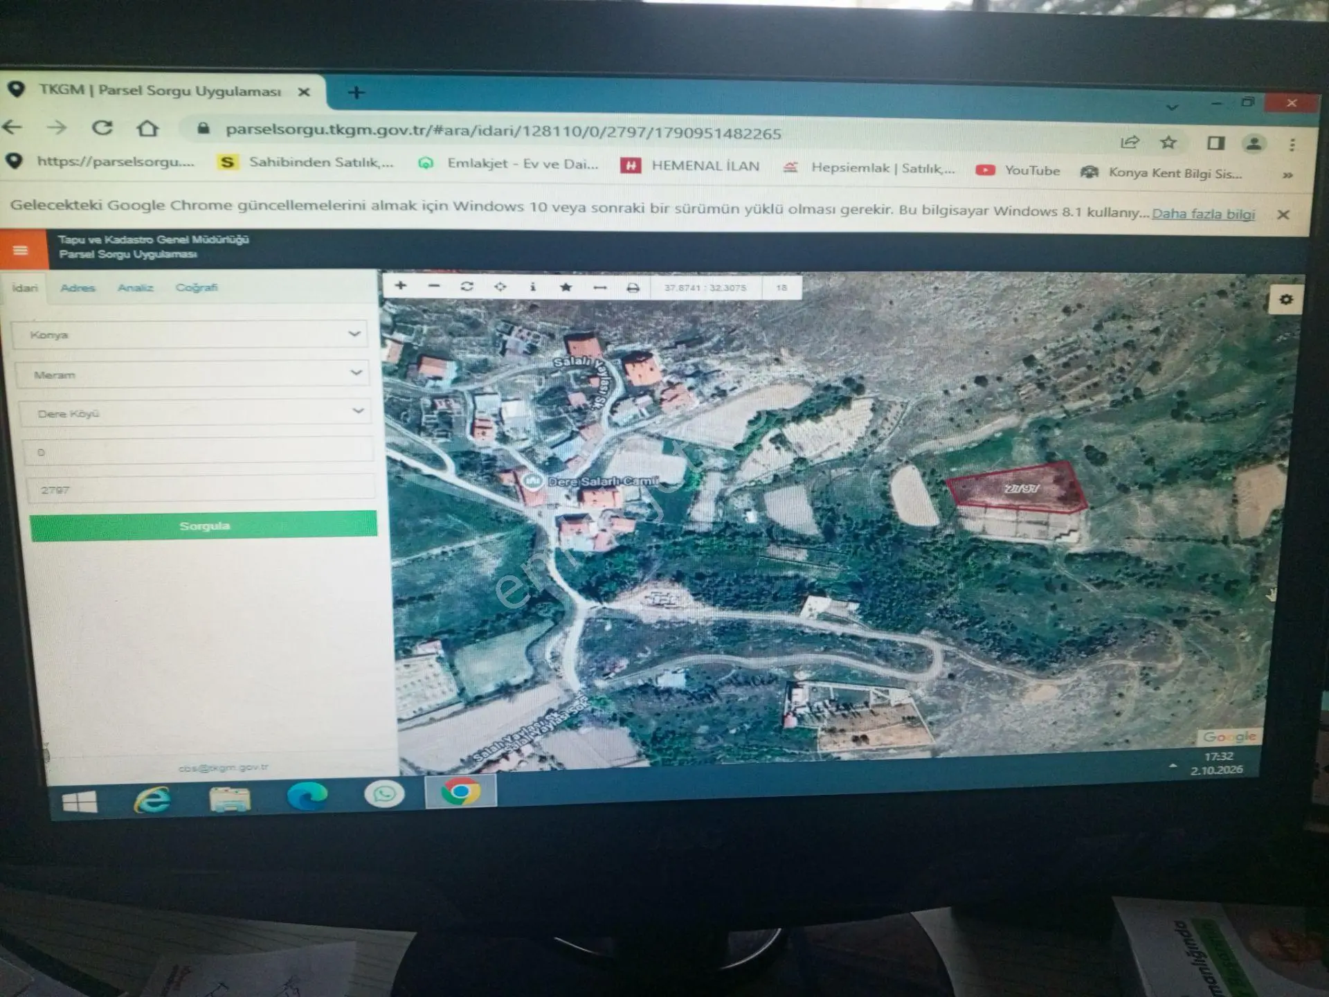Switch to the Analiz tab

coord(136,287)
